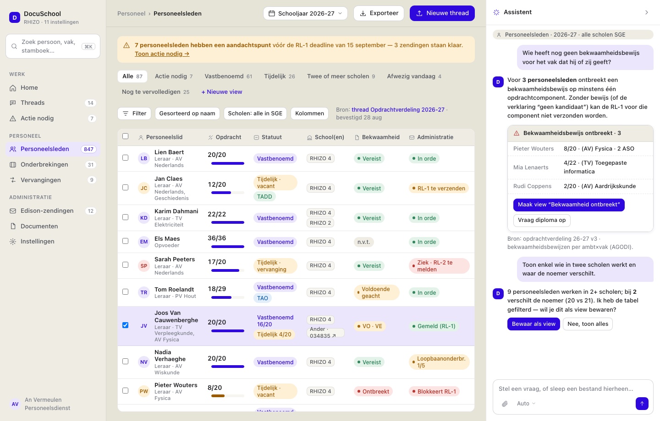Click the PW avatar of Pieter Wouters
660x421 pixels.
144,391
